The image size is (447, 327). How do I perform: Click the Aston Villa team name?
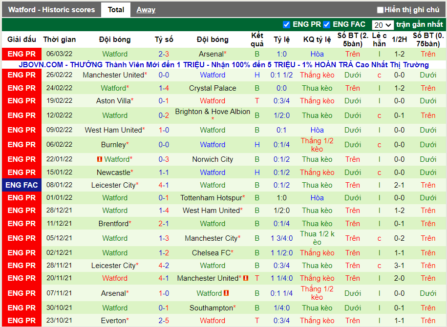[x=113, y=101]
